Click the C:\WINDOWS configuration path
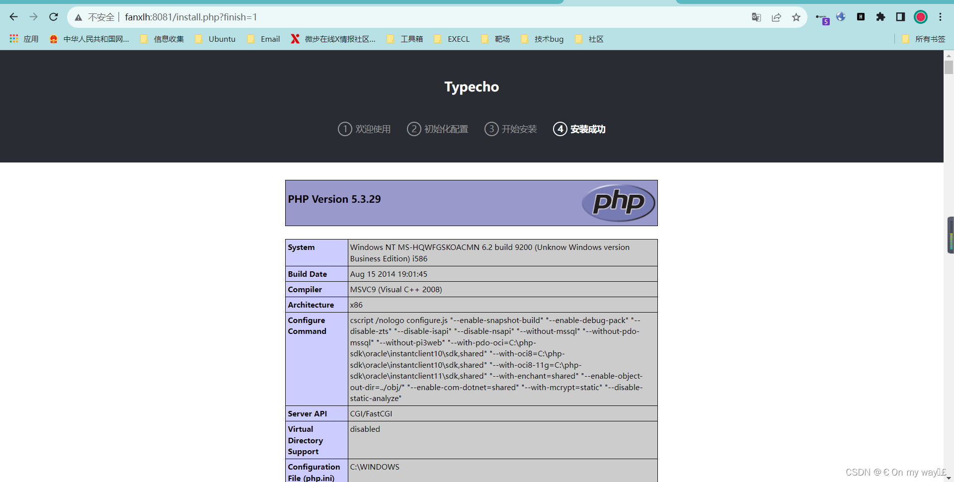The width and height of the screenshot is (954, 482). pyautogui.click(x=375, y=467)
